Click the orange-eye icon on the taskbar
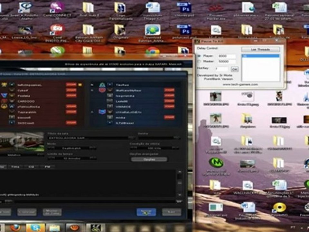Image resolution: width=309 pixels, height=232 pixels. pos(75,228)
